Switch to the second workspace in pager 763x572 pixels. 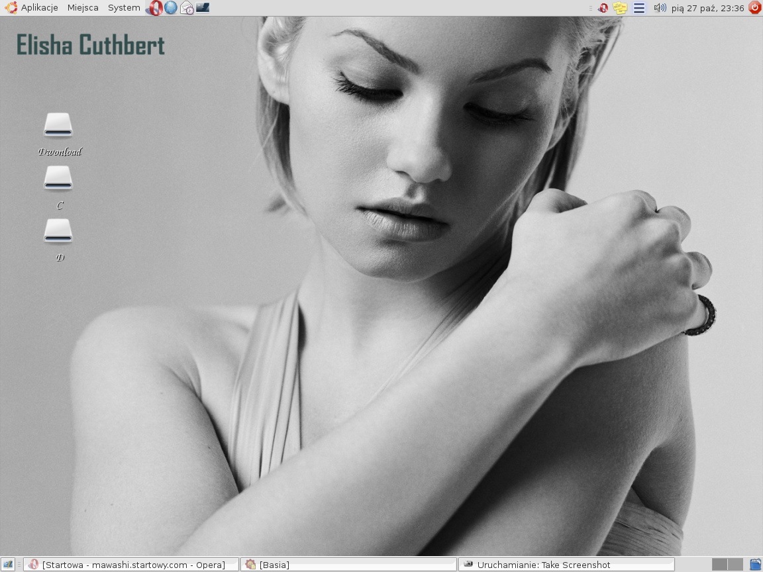735,565
